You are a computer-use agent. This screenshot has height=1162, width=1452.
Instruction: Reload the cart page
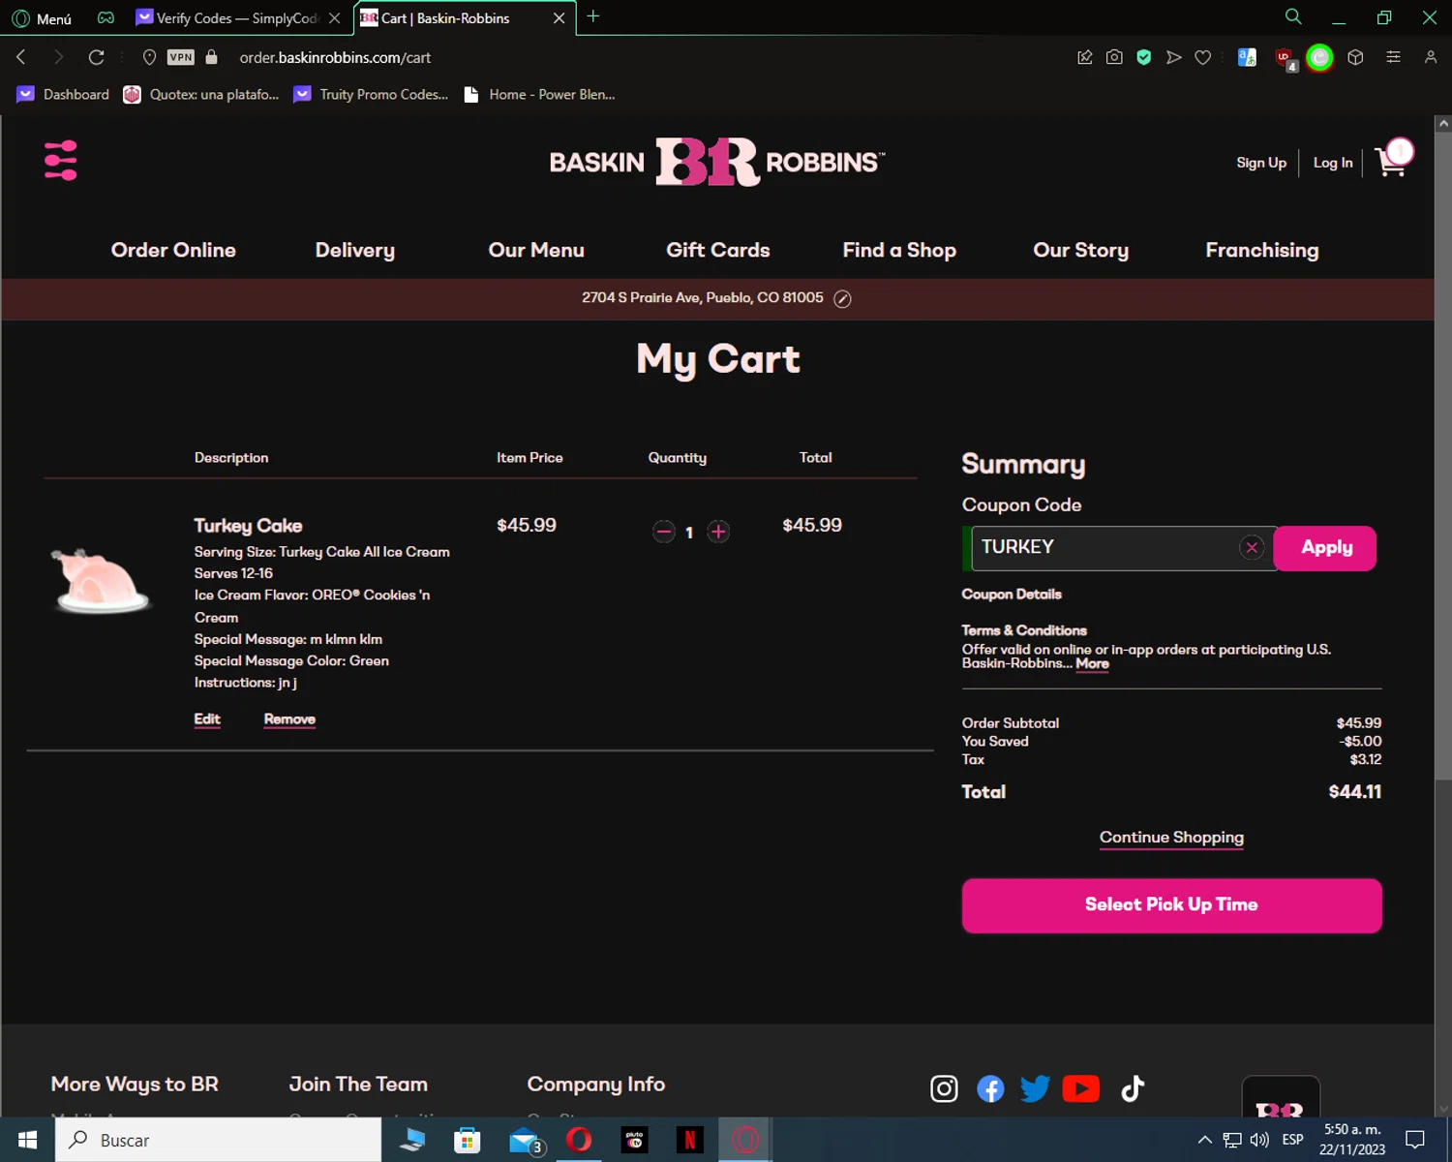click(96, 57)
